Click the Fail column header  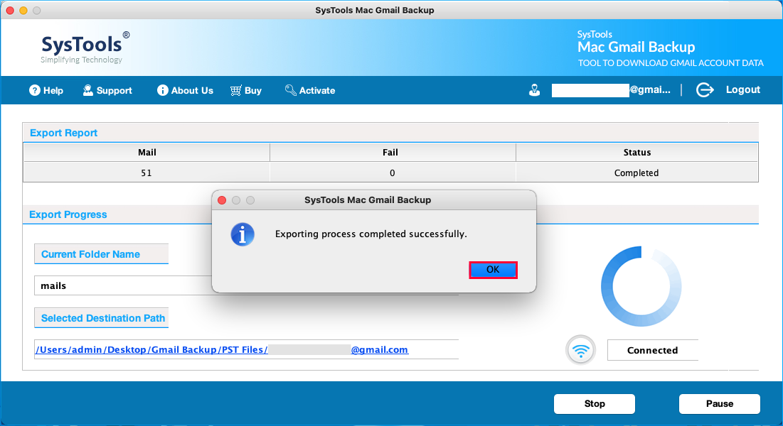tap(393, 152)
